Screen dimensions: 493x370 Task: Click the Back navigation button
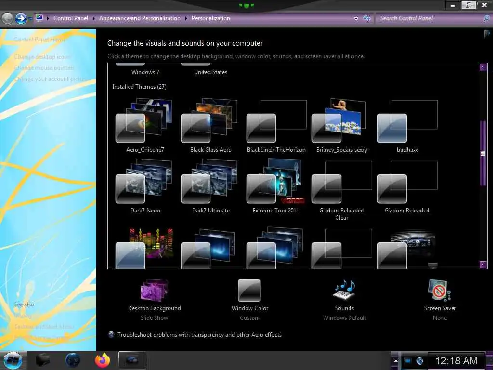click(x=8, y=19)
